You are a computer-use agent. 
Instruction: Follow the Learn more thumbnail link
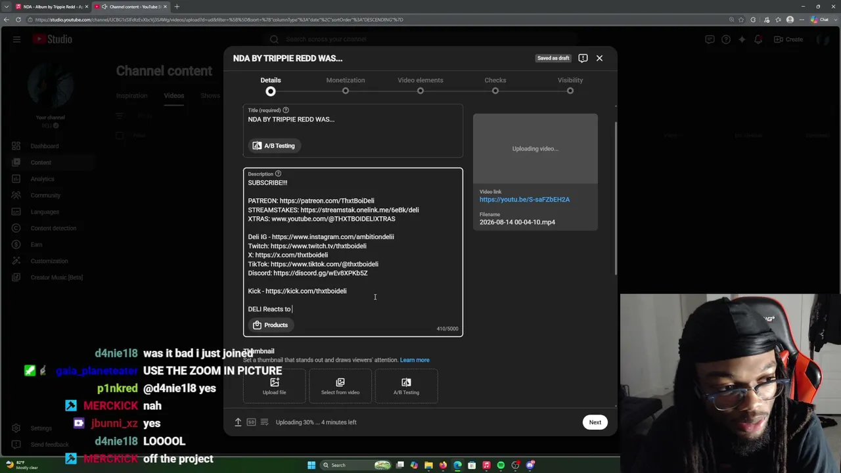[x=415, y=360]
